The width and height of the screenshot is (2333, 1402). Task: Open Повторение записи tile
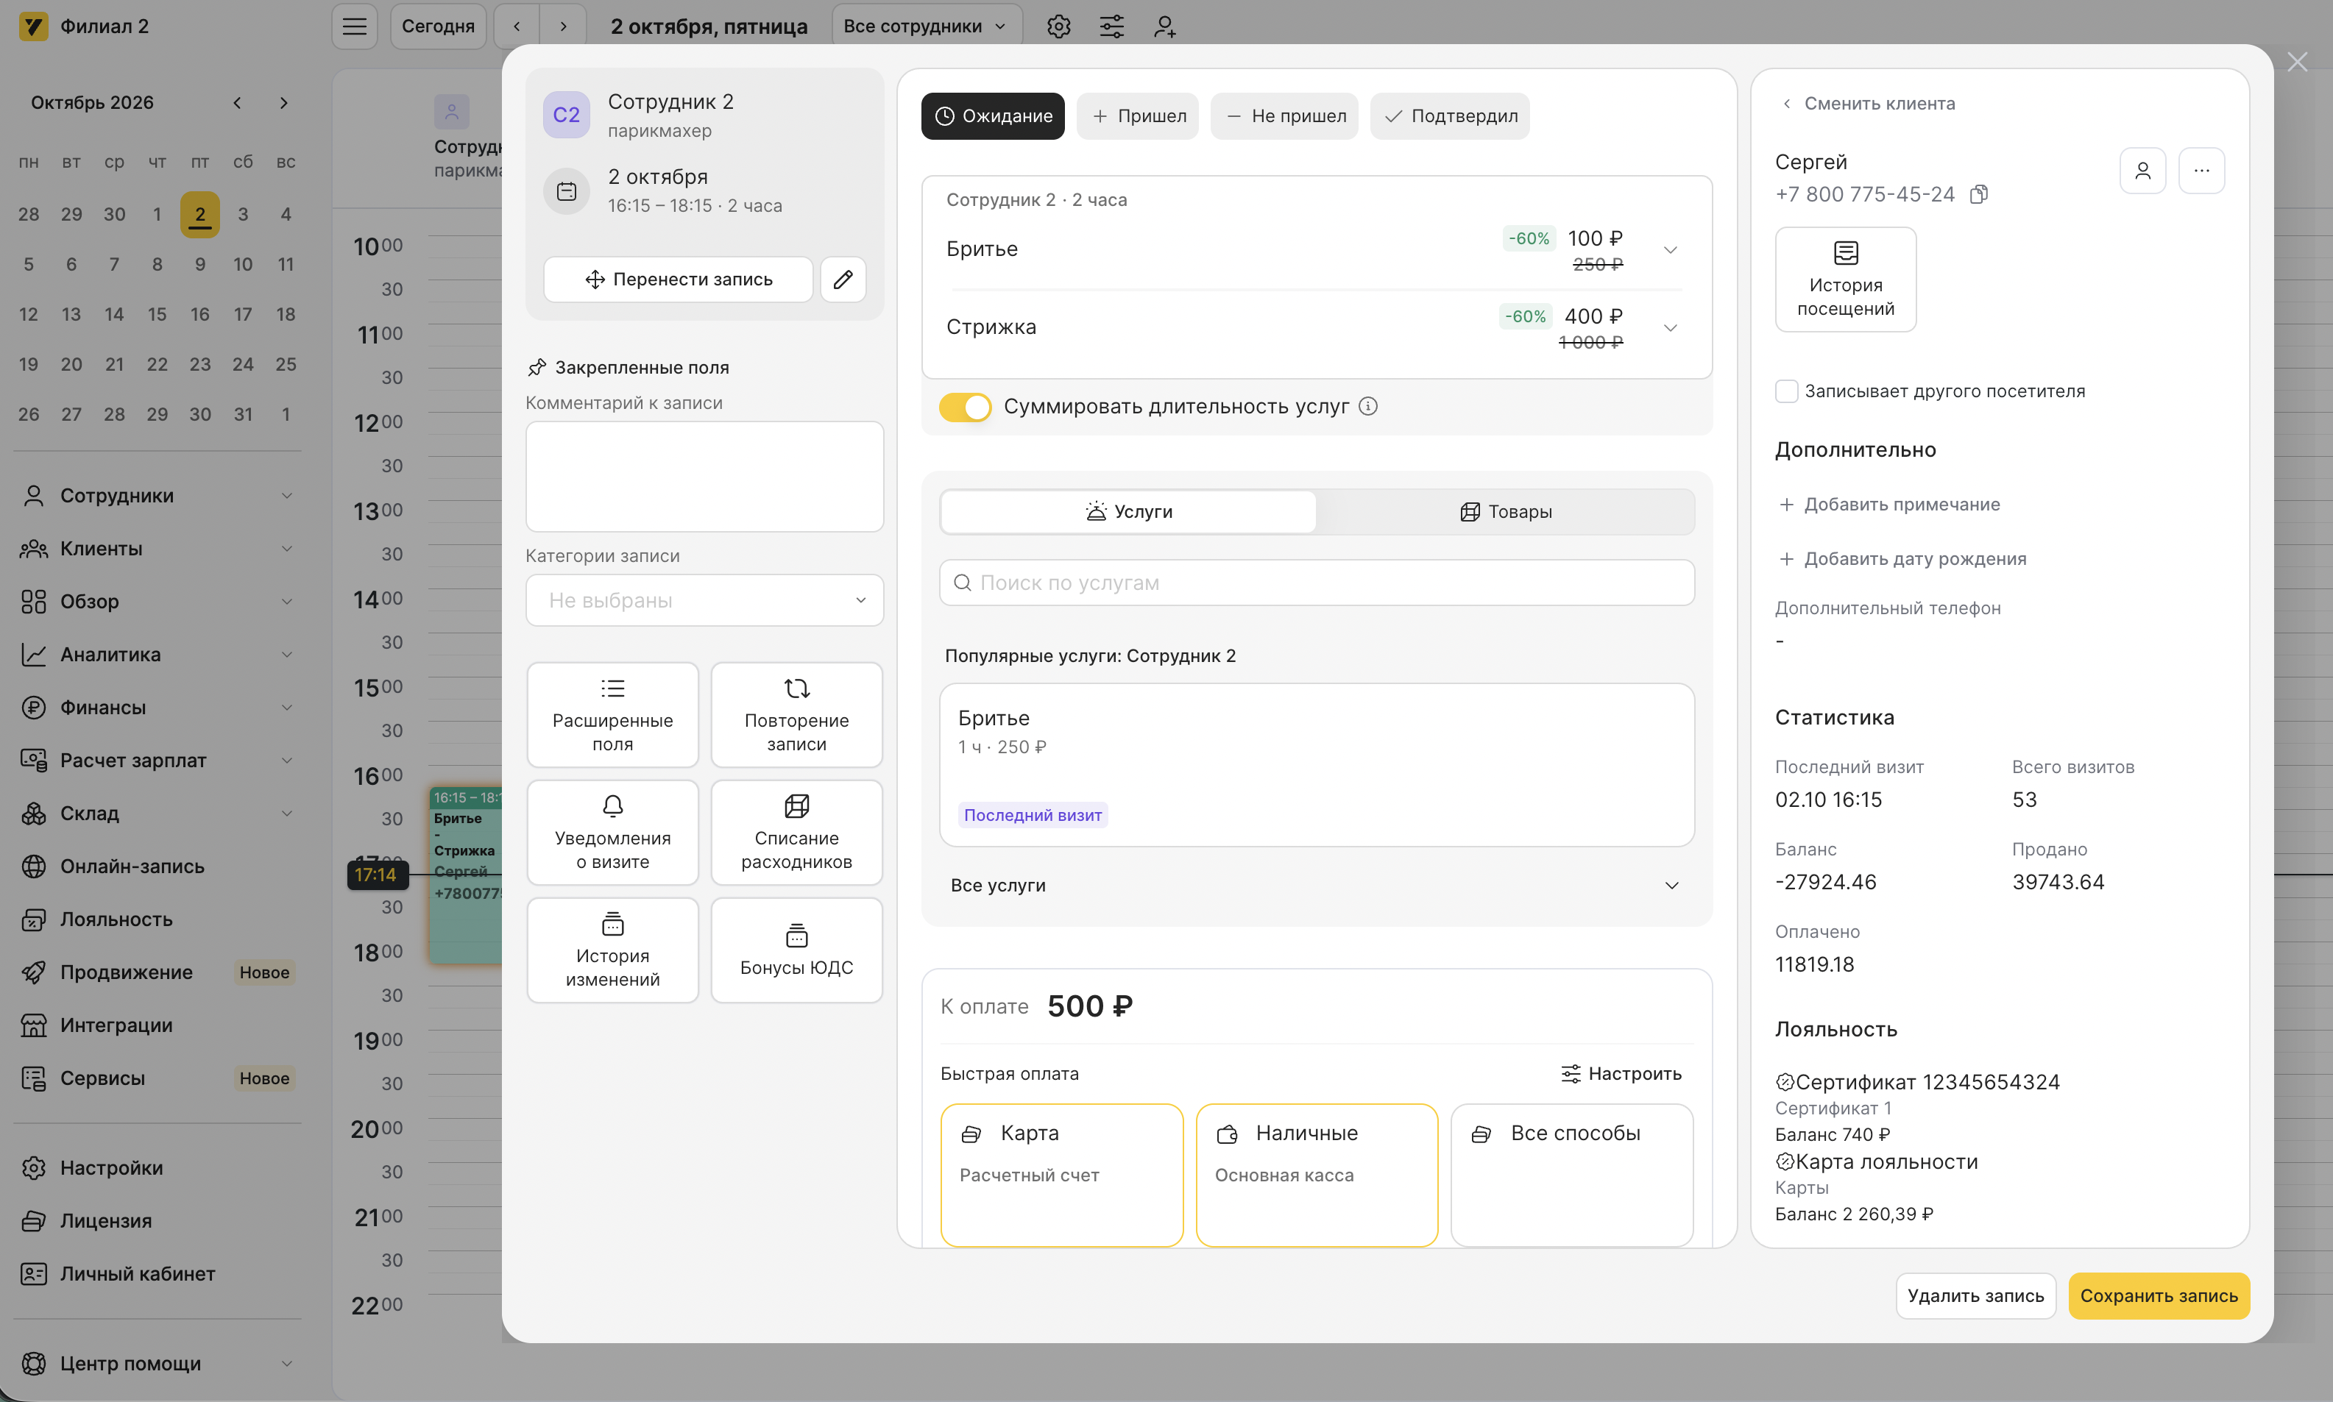(796, 715)
